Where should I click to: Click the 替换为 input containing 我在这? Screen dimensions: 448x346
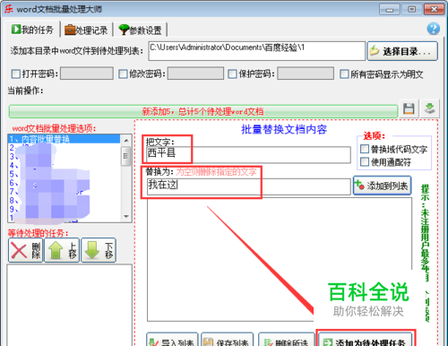point(248,186)
